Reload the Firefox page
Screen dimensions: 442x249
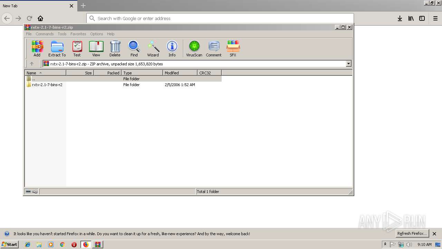29,18
